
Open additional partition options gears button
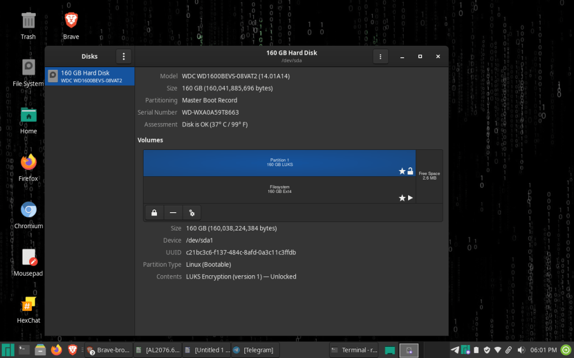pos(192,213)
